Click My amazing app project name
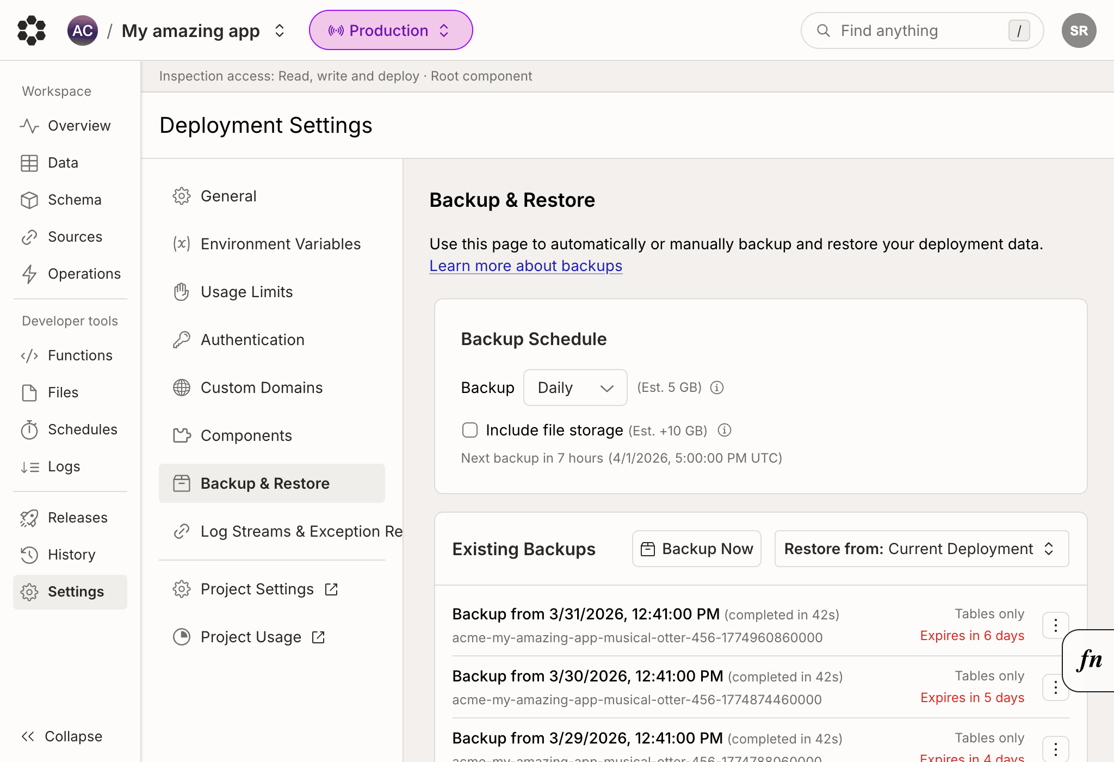1114x762 pixels. tap(191, 31)
